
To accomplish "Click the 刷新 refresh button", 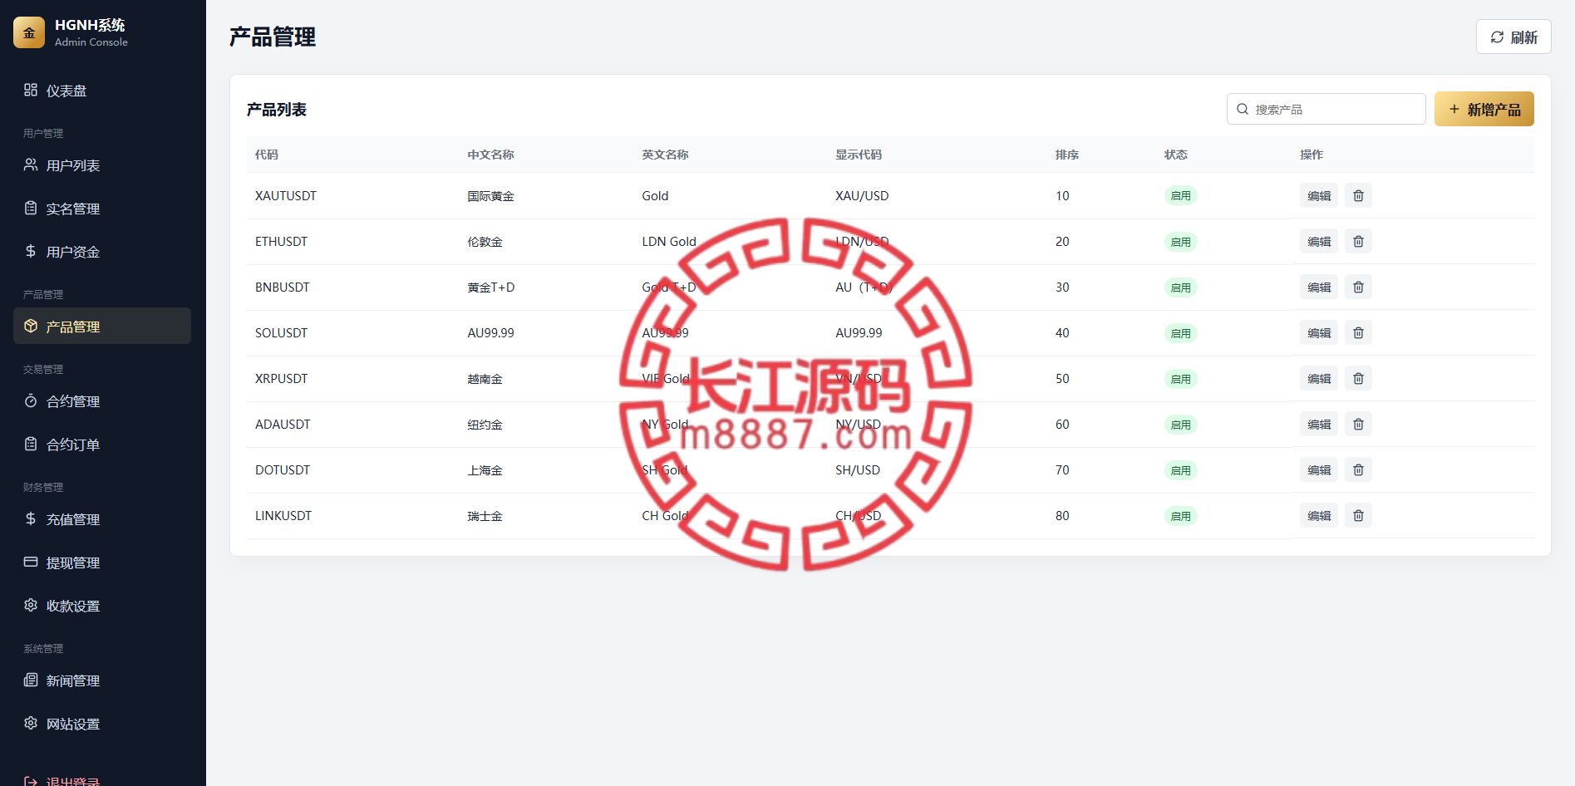I will coord(1513,37).
